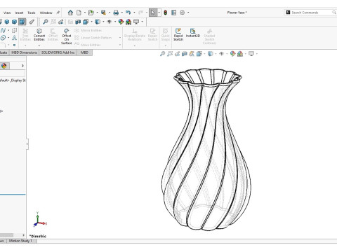Viewport: 337px width, 252px height.
Task: Expand the dropdown arrow next to Undo
Action: click(134, 13)
